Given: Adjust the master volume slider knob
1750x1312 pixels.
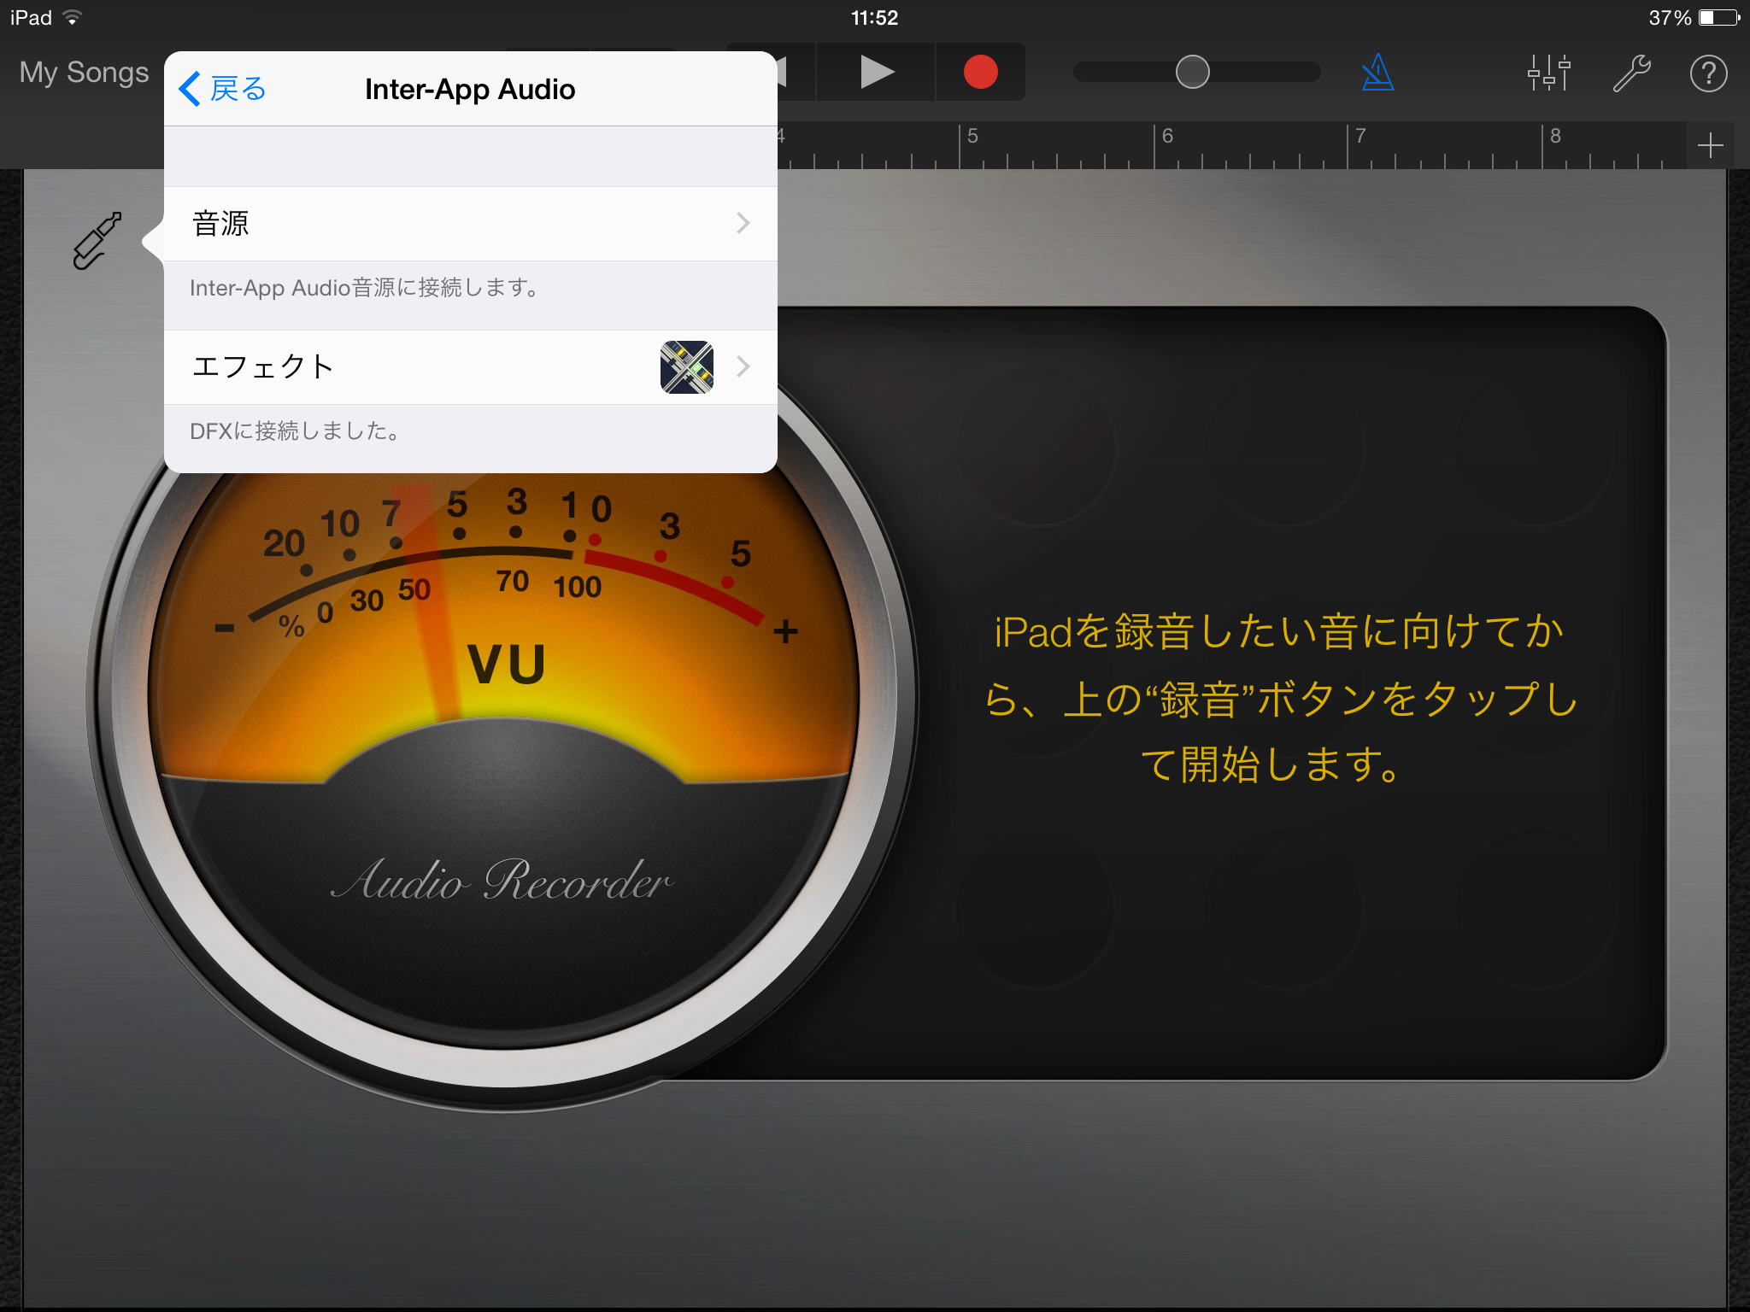Looking at the screenshot, I should click(1192, 72).
